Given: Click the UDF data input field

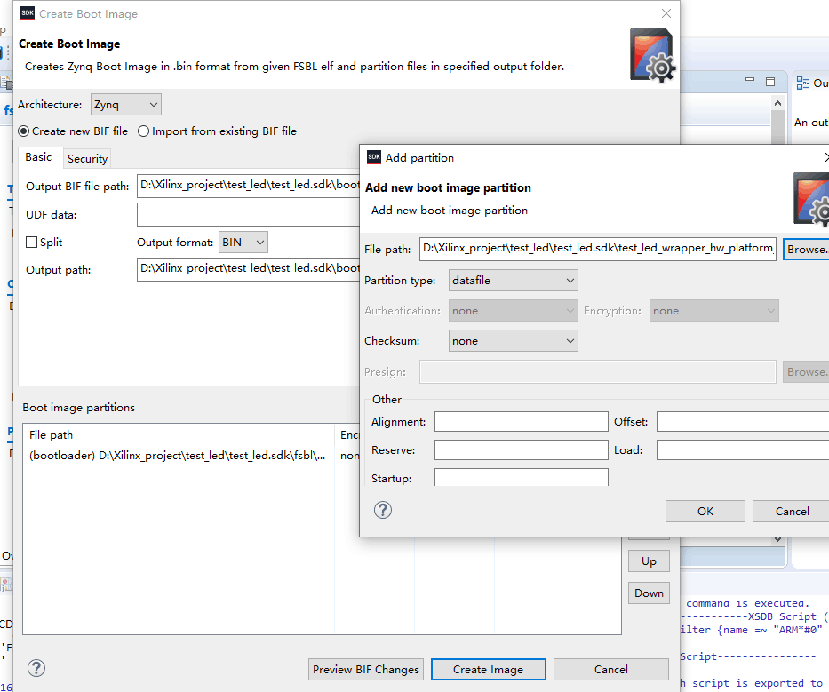Looking at the screenshot, I should point(248,215).
